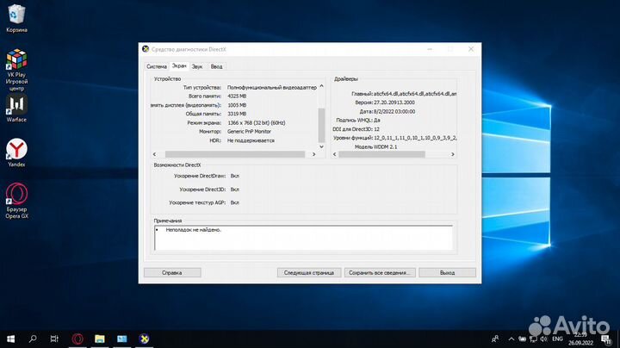Open Task View on the taskbar
The image size is (620, 348).
click(x=54, y=339)
